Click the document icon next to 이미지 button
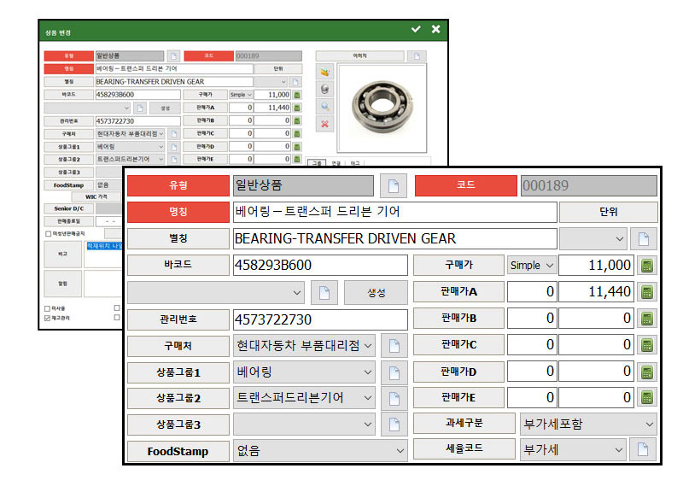 417,56
